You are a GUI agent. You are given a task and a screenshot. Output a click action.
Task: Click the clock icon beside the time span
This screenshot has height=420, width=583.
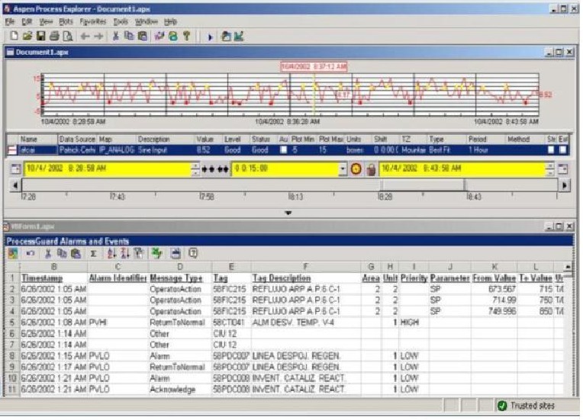pos(356,169)
